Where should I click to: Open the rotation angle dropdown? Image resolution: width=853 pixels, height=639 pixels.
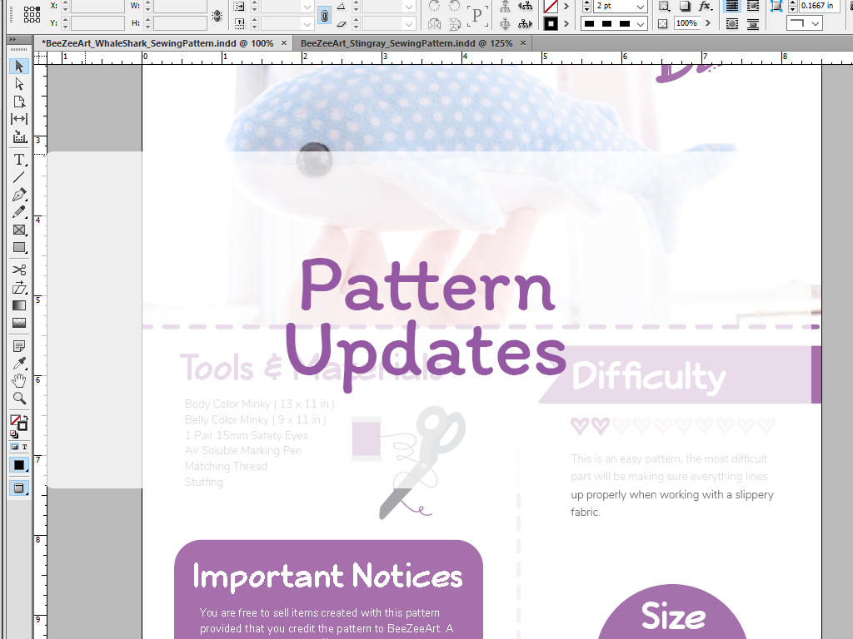coord(409,7)
